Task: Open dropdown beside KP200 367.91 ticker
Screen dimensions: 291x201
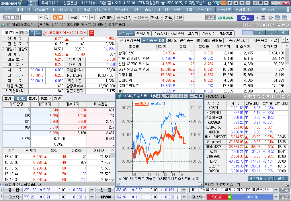Action: pos(183,197)
